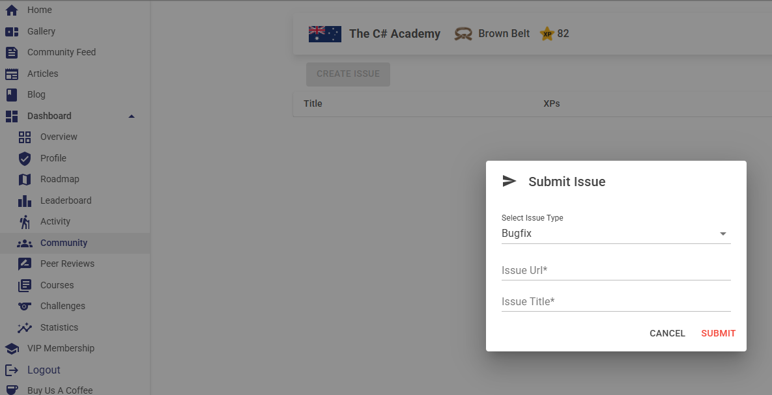Click the Statistics sparkline icon
The image size is (772, 395).
click(x=25, y=327)
